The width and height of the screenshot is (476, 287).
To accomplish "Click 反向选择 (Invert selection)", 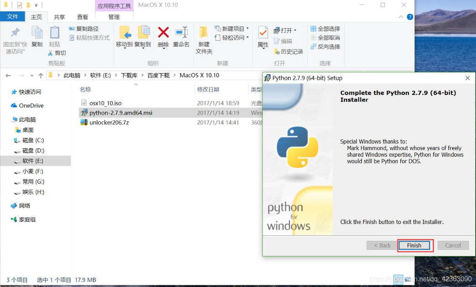I will click(x=325, y=47).
